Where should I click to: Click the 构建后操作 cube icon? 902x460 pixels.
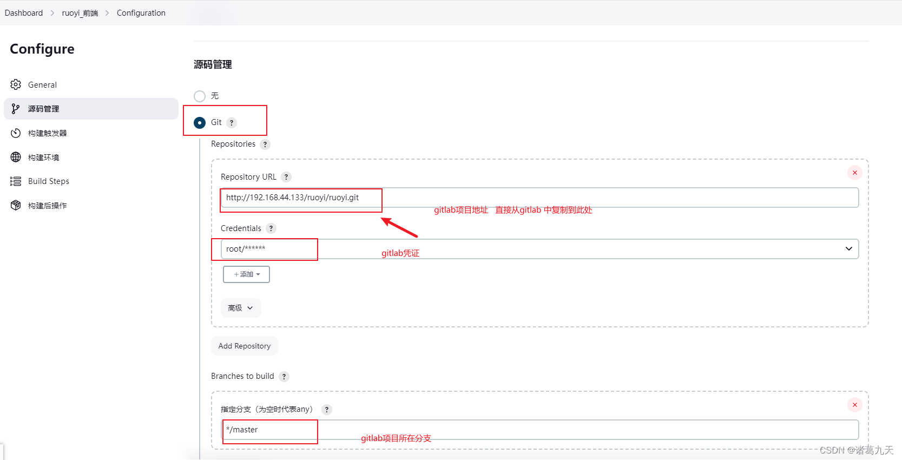tap(16, 205)
